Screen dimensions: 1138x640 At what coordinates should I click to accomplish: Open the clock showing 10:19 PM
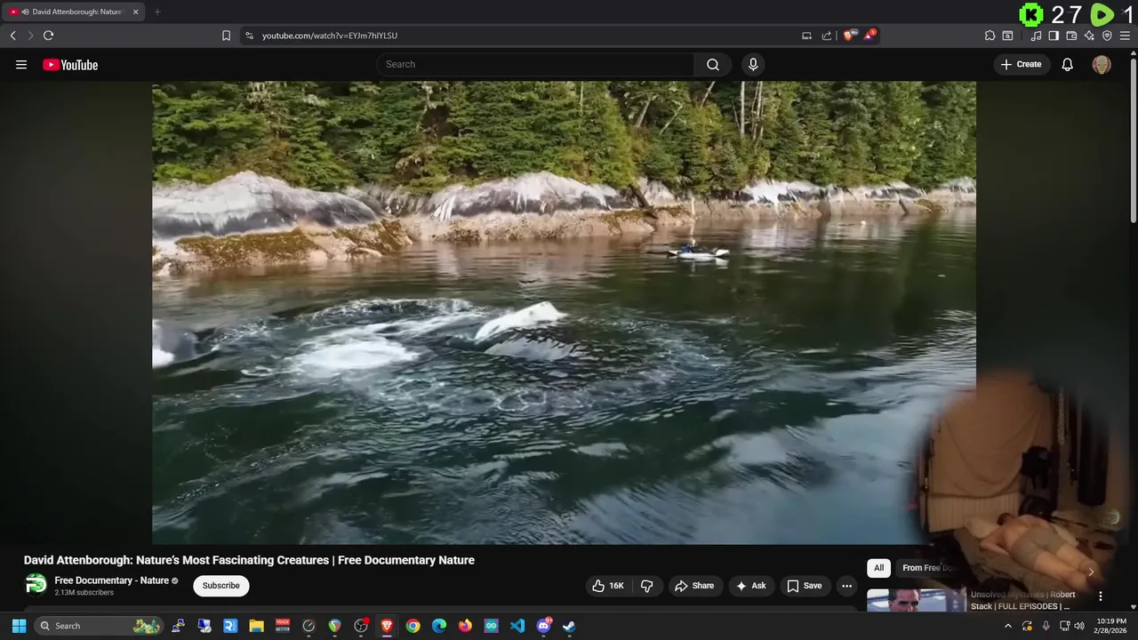[x=1110, y=626]
